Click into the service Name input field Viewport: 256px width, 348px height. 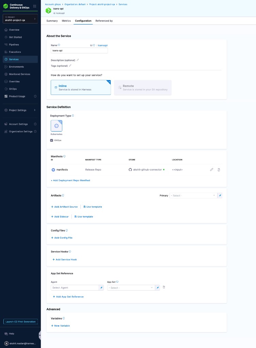point(79,51)
